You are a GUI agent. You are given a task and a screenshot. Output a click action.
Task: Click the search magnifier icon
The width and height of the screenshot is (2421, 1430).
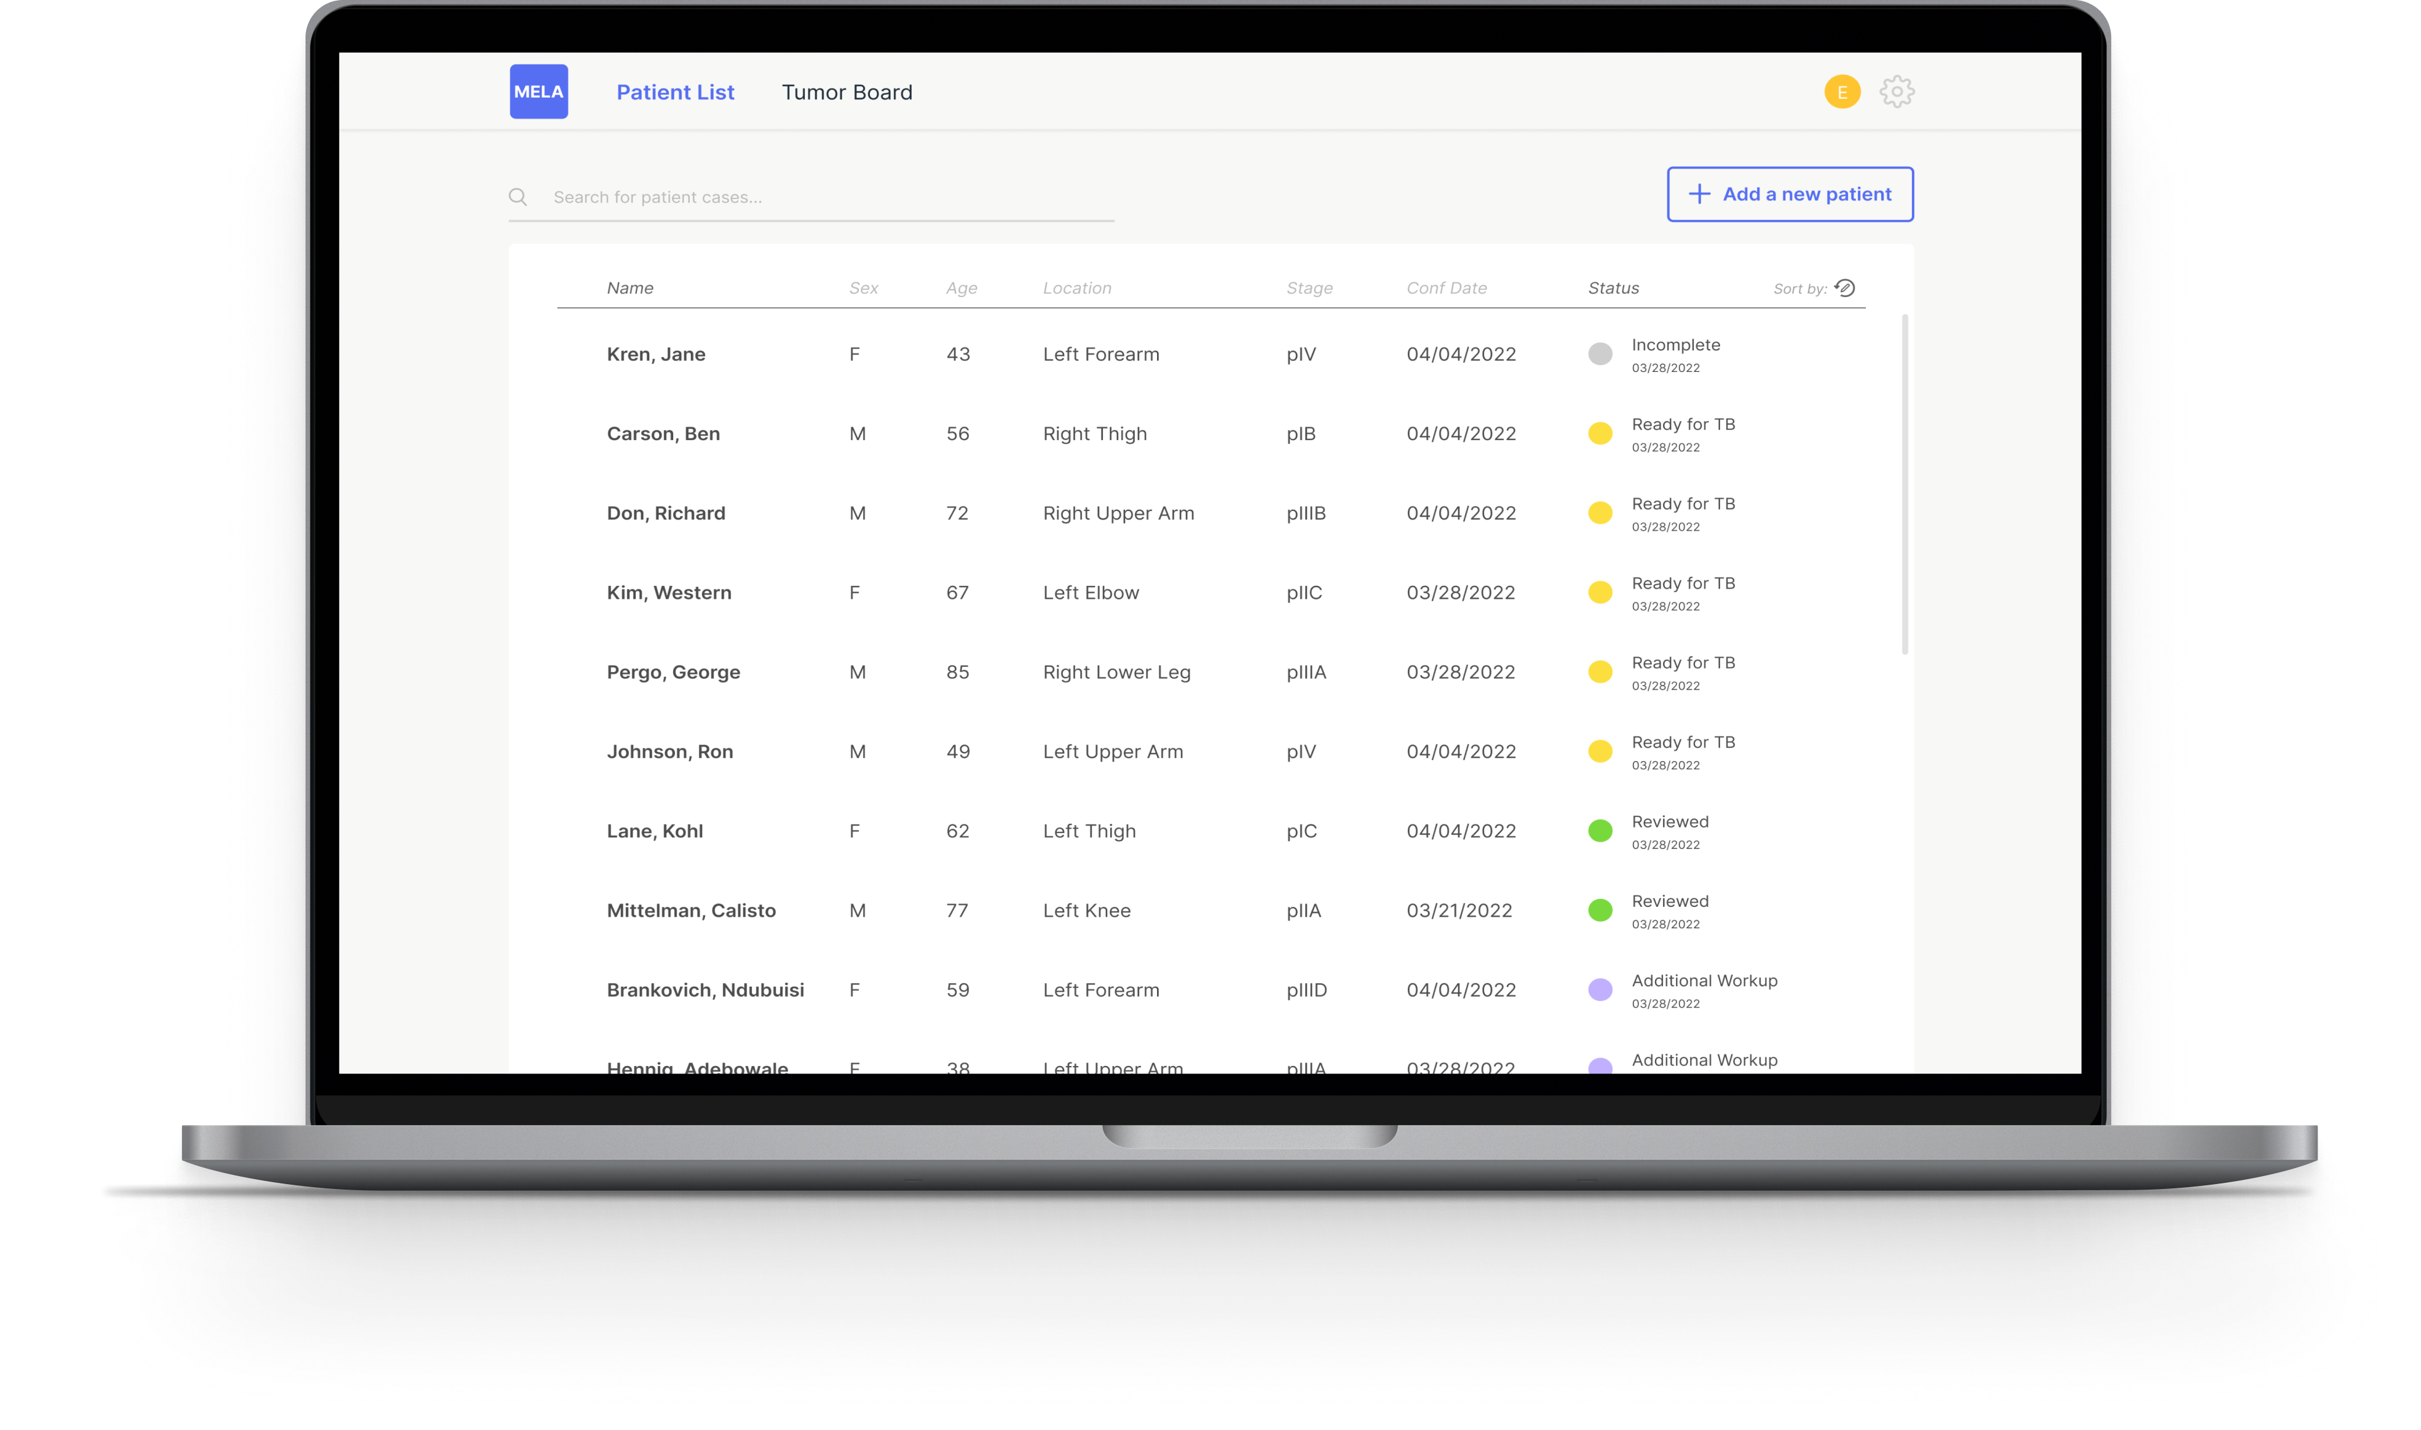click(518, 197)
